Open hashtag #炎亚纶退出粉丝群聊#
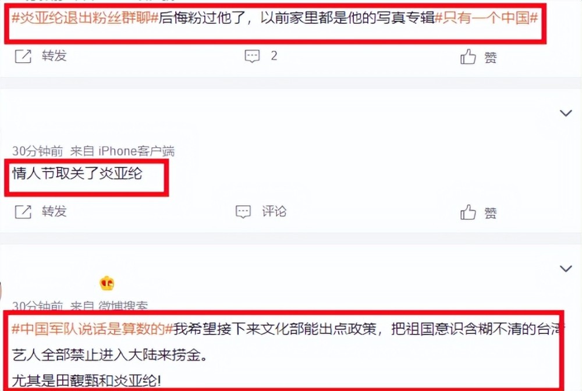Viewport: 582px width, 391px height. click(86, 18)
